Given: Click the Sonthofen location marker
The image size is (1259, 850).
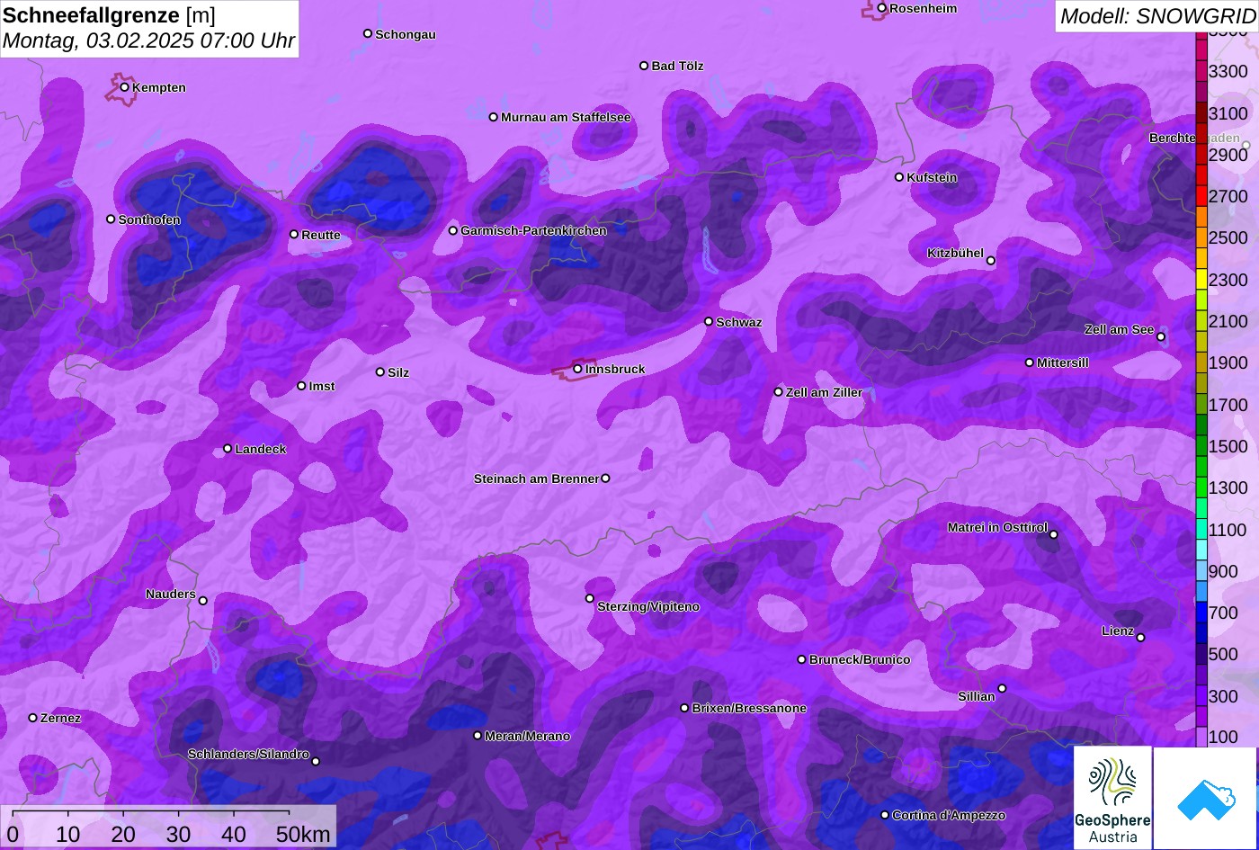Looking at the screenshot, I should click(x=112, y=219).
